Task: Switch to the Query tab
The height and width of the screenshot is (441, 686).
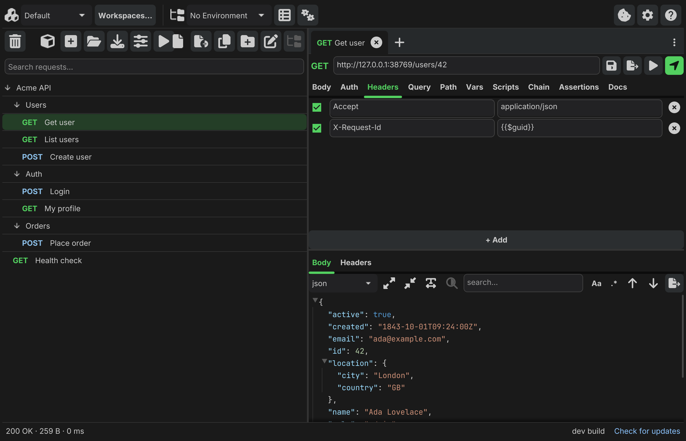Action: (x=419, y=87)
